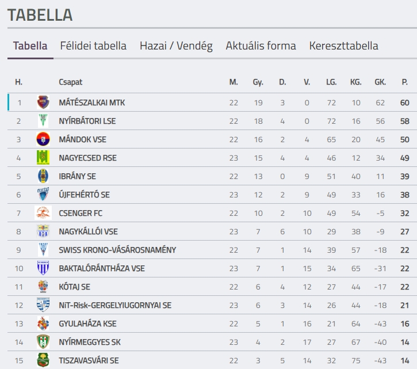Show the Kereszttabella tab
Image resolution: width=417 pixels, height=369 pixels.
[x=343, y=46]
